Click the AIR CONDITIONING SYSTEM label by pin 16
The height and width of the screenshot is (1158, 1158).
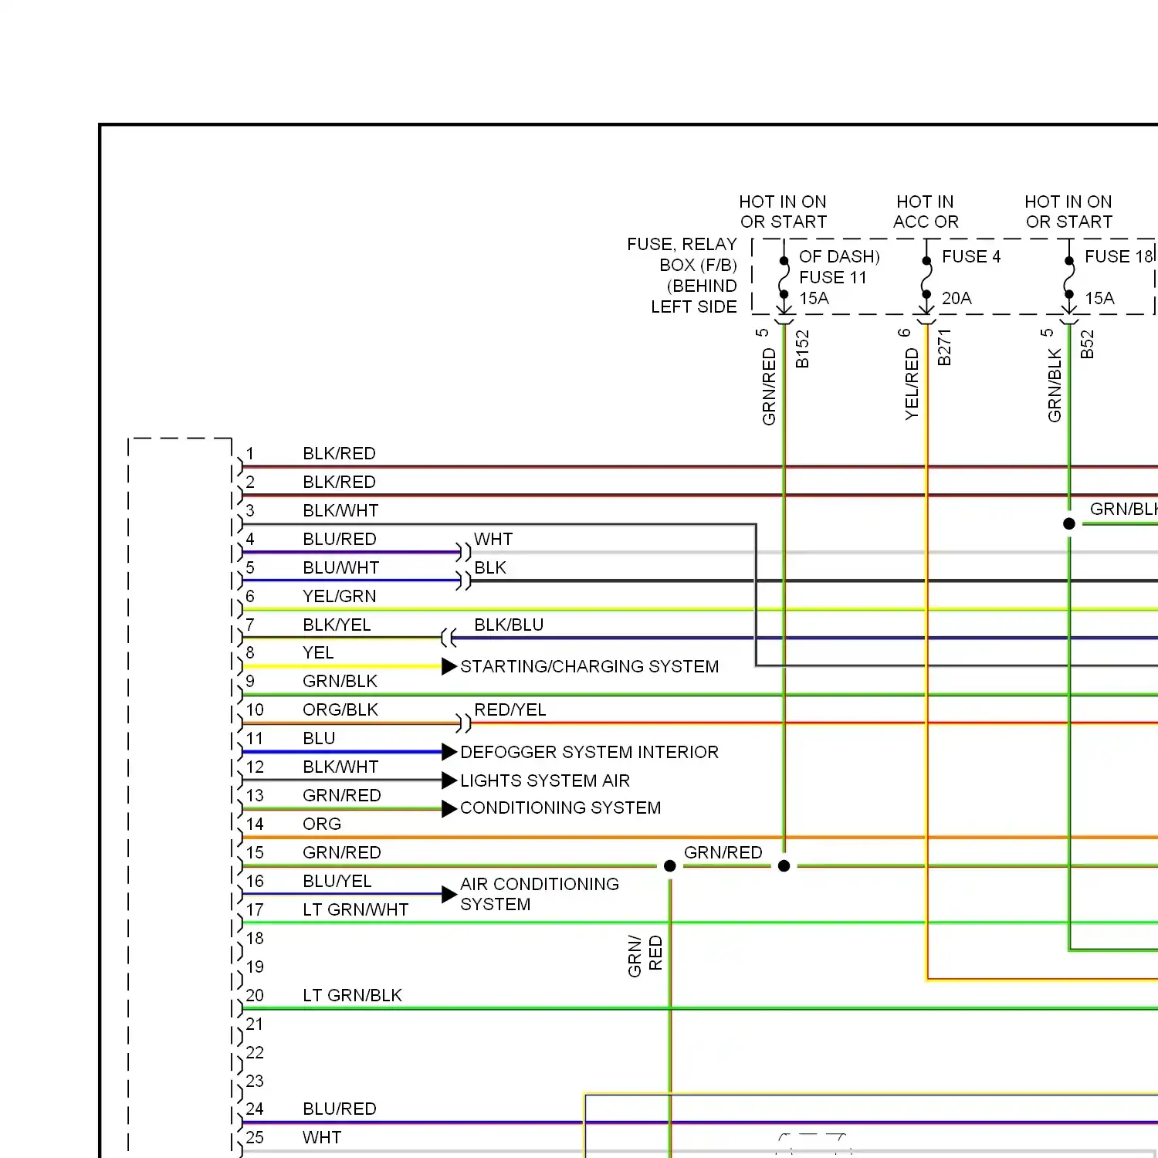click(x=540, y=894)
